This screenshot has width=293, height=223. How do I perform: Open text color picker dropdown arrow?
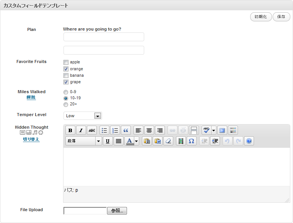(x=137, y=141)
